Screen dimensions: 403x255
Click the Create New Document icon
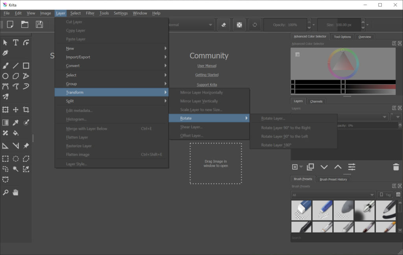(x=10, y=24)
